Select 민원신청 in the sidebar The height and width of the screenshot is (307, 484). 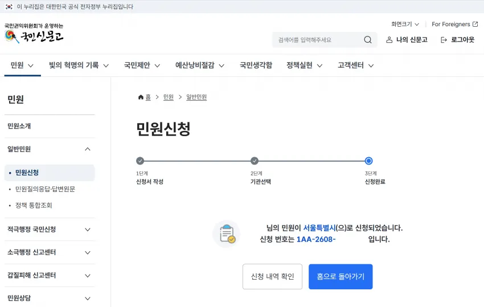50,173
